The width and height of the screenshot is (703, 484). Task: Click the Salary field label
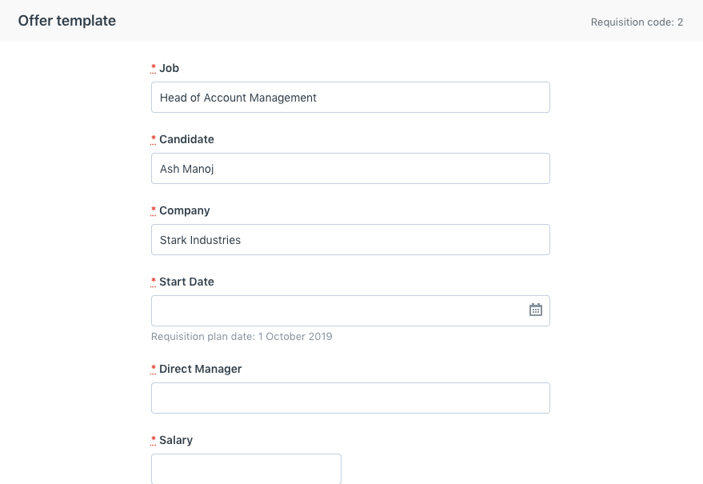click(x=176, y=440)
